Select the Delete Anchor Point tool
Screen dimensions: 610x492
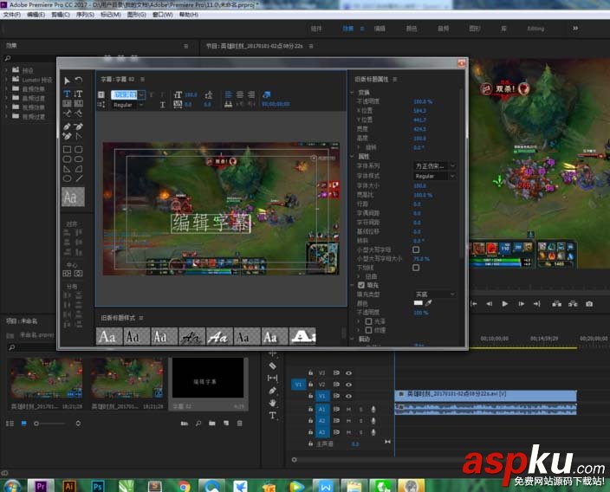(79, 126)
